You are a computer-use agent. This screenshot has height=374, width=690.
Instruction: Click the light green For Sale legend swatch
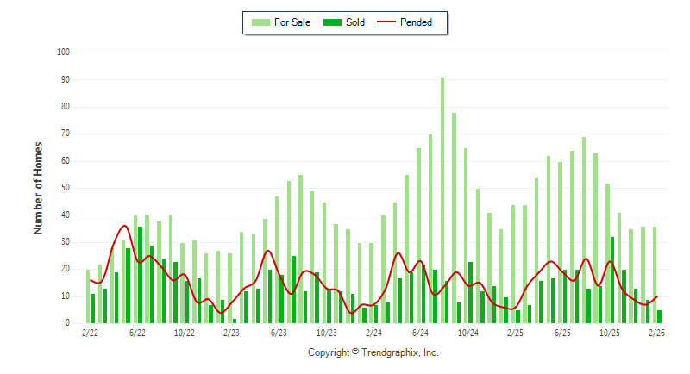pyautogui.click(x=259, y=22)
